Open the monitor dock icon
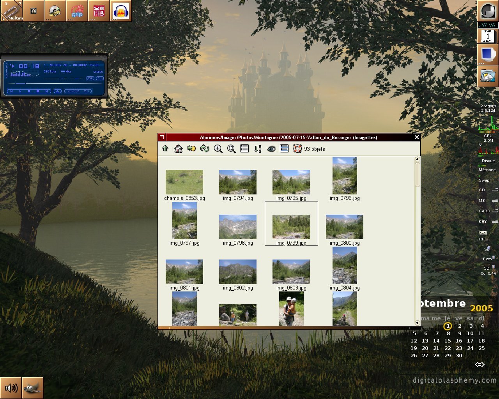The height and width of the screenshot is (399, 499). tap(488, 54)
